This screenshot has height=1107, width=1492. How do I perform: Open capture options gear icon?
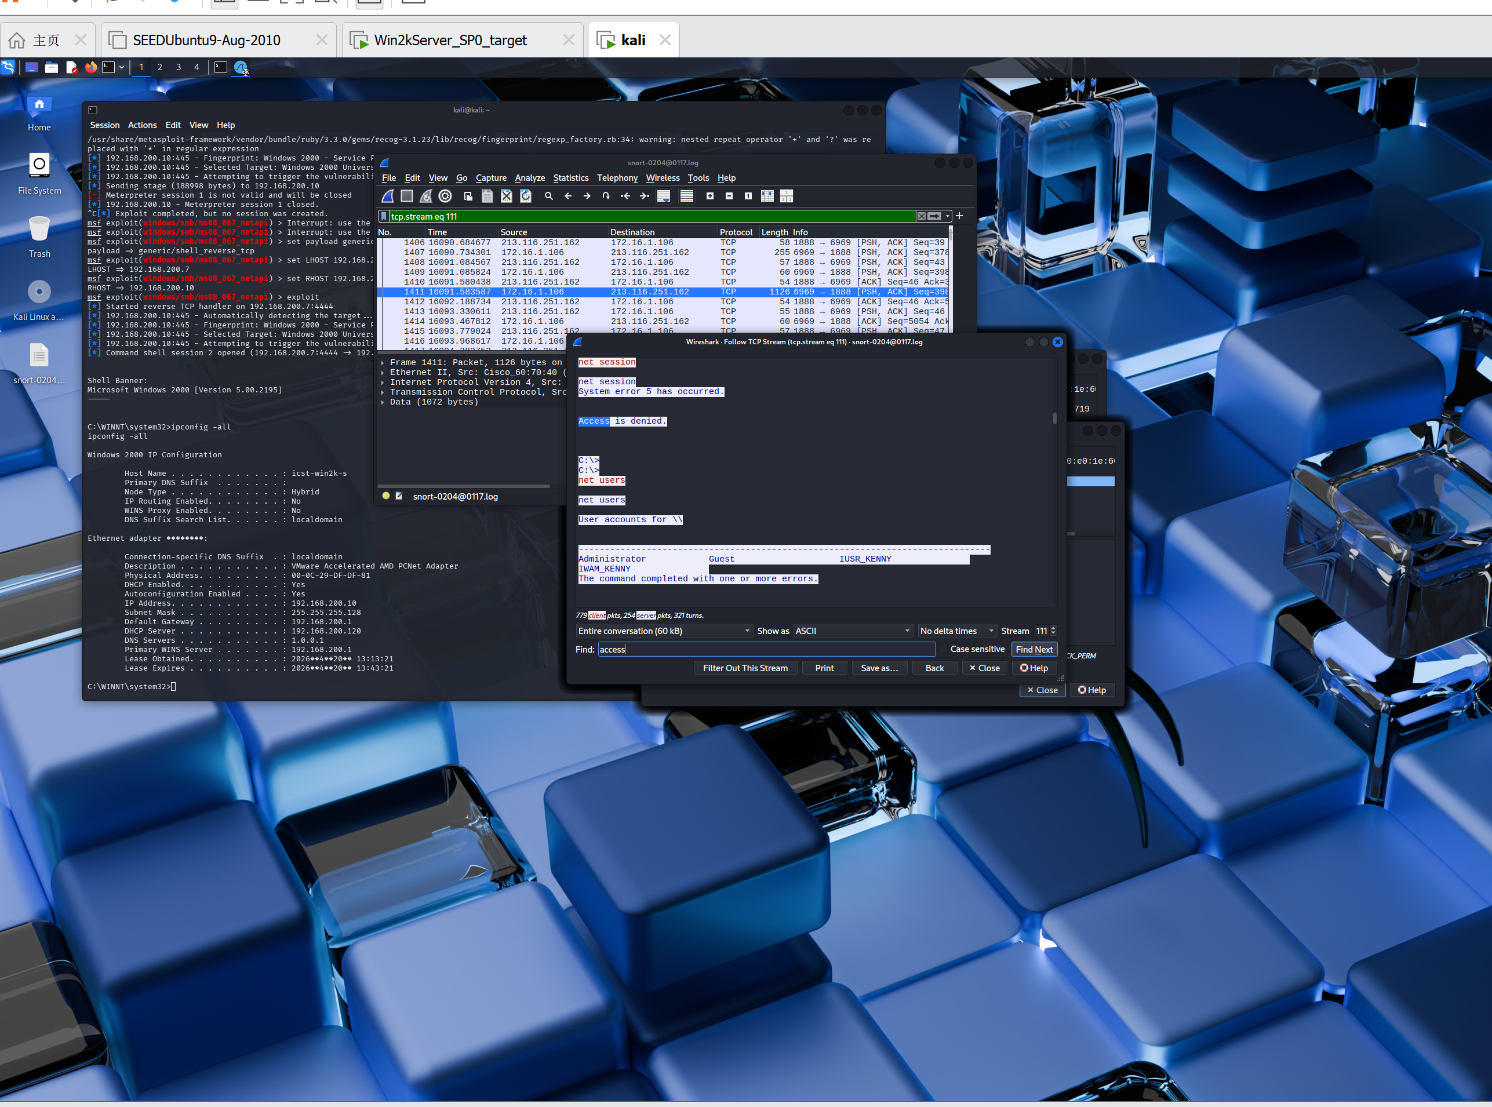445,196
